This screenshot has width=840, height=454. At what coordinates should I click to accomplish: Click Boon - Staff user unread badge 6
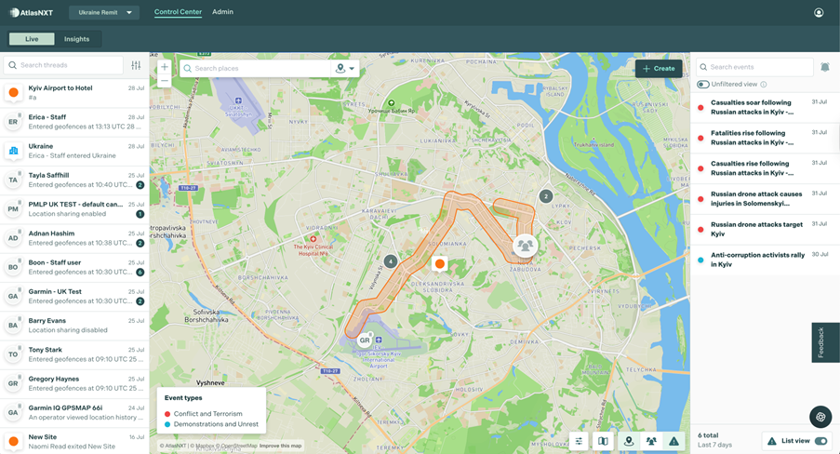point(140,273)
